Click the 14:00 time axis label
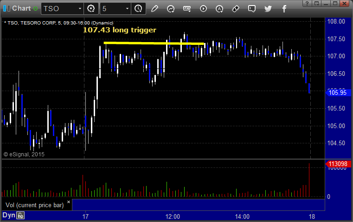 pyautogui.click(x=242, y=216)
